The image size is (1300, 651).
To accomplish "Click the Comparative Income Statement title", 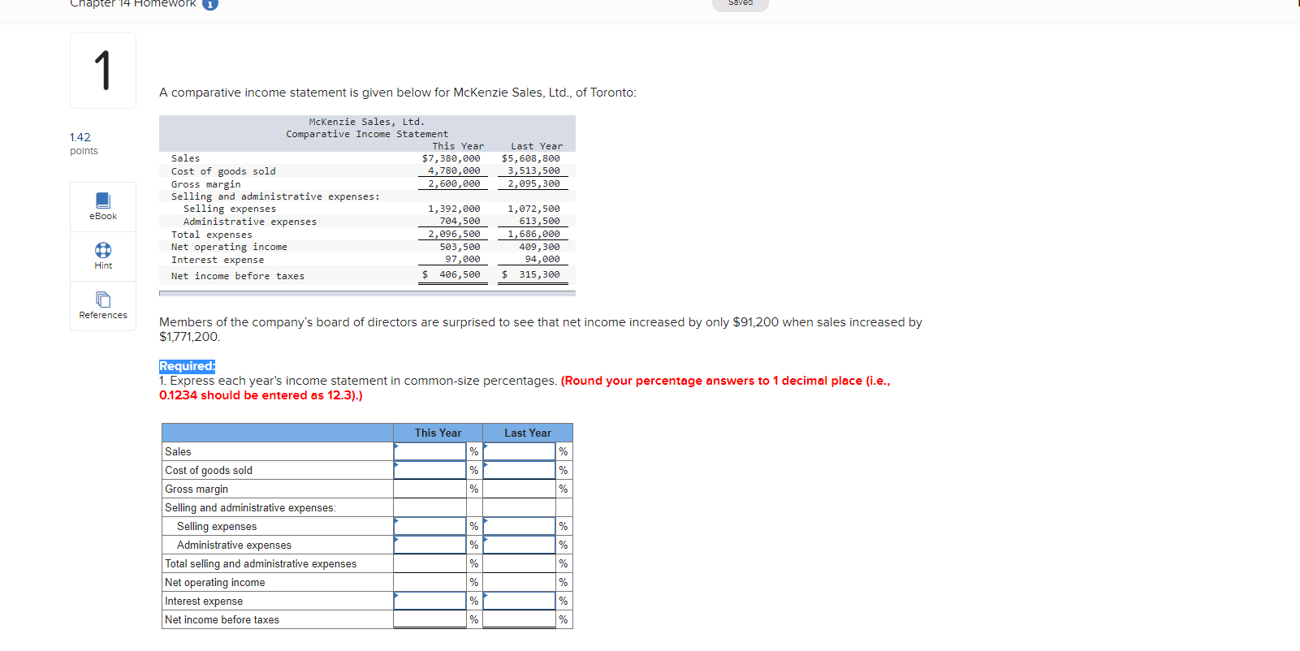I will [367, 134].
